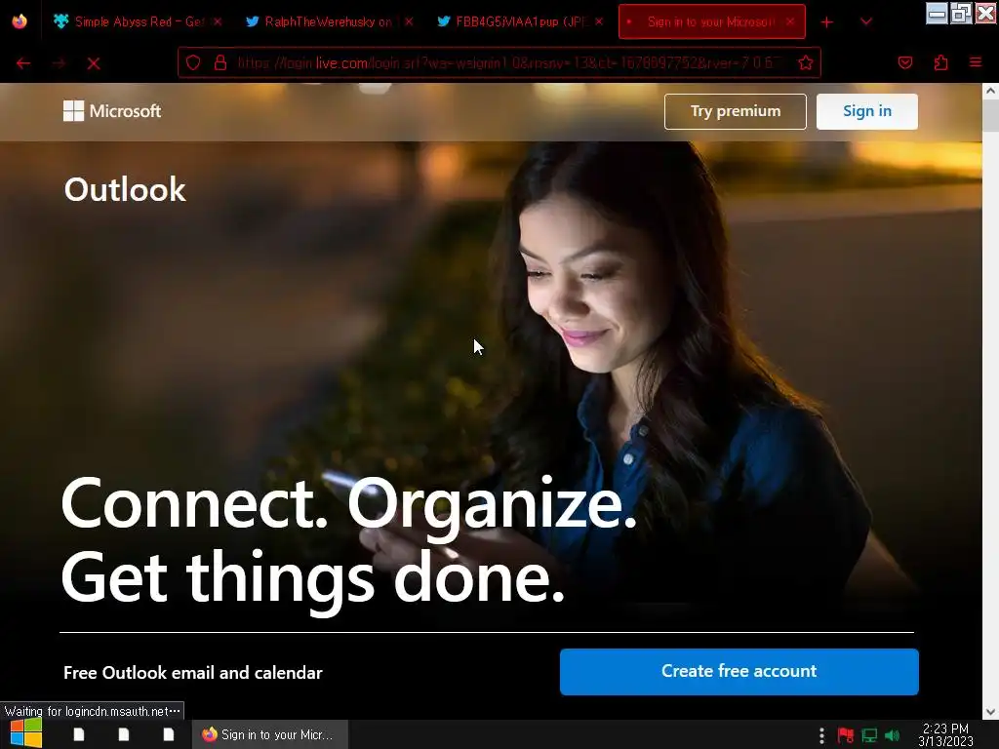
Task: Open the Extensions puzzle icon
Action: [x=941, y=62]
